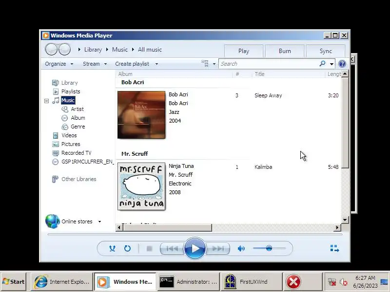Toggle repeat playback mode
Viewport: 390px width, 292px height.
coord(127,248)
